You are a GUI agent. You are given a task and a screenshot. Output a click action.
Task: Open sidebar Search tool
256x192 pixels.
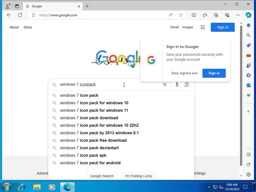coord(248,35)
